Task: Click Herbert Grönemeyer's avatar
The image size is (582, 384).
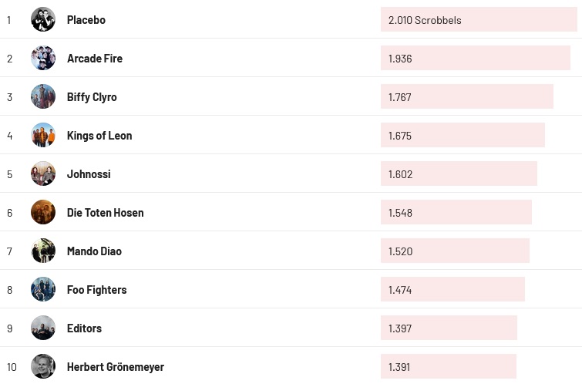Action: [43, 366]
